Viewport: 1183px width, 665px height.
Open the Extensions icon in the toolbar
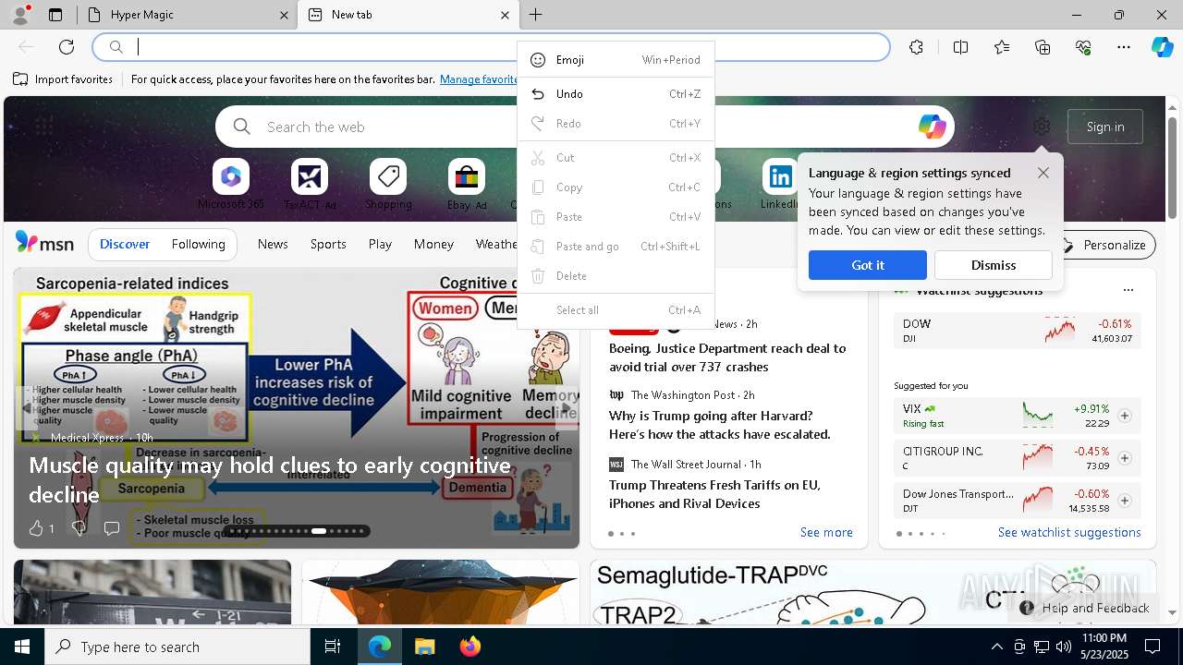[916, 47]
